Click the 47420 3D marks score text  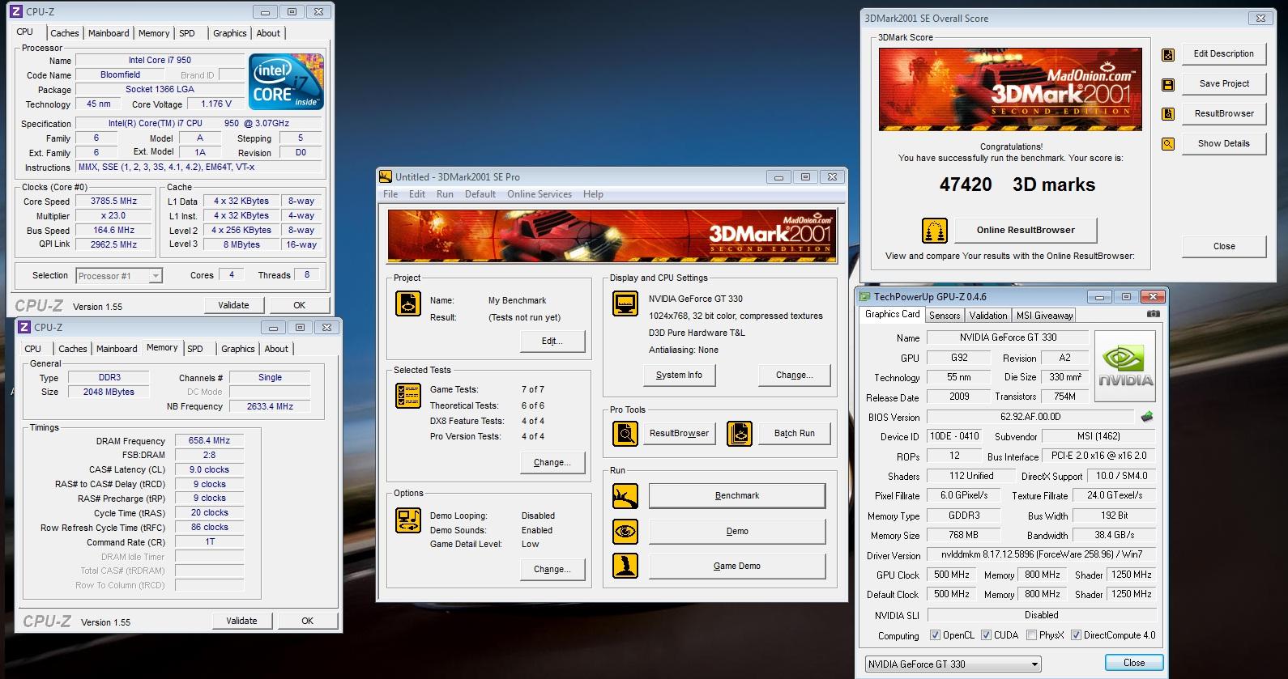pyautogui.click(x=1017, y=185)
